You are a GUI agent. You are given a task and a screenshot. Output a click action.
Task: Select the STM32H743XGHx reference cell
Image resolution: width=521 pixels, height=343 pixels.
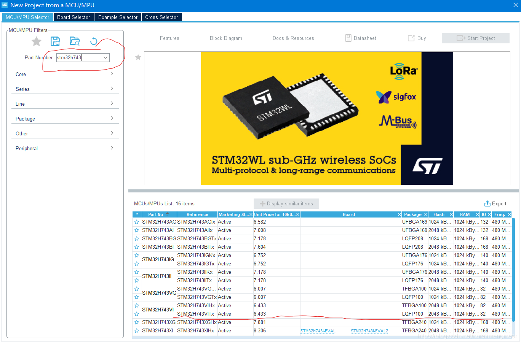197,322
